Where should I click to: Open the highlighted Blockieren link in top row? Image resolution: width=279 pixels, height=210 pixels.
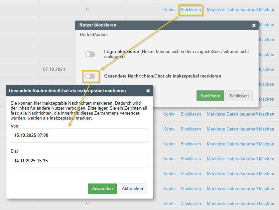coord(191,10)
